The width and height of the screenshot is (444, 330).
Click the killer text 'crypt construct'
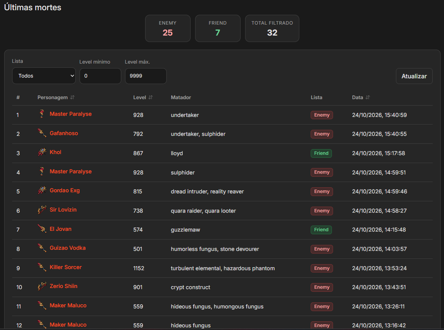(191, 287)
